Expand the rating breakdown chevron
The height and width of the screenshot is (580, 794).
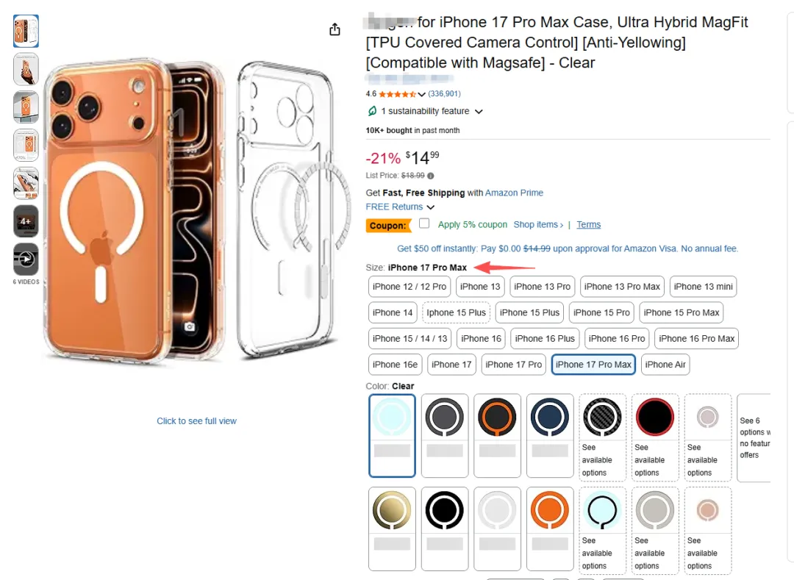coord(422,94)
